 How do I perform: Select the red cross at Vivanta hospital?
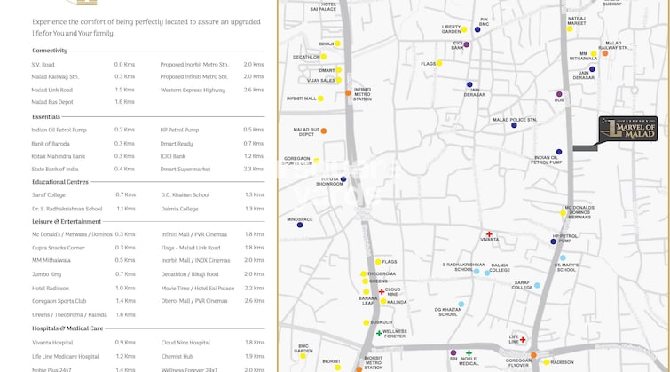[x=489, y=234]
